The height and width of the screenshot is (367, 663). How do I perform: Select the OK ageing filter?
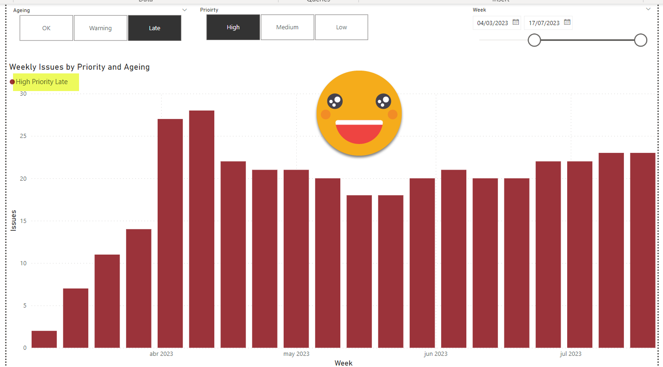coord(46,28)
